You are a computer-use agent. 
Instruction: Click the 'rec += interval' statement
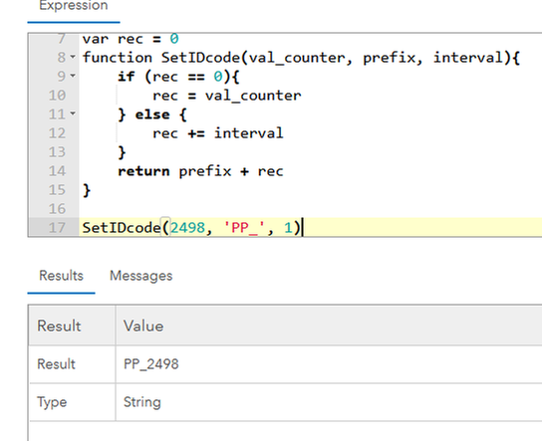(218, 133)
